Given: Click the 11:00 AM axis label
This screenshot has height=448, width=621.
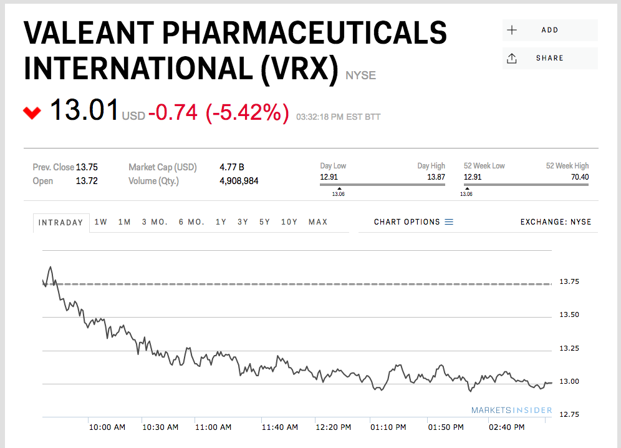Looking at the screenshot, I should click(213, 427).
